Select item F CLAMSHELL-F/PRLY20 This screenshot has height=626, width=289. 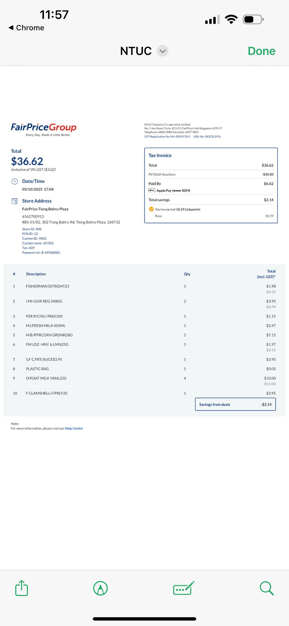point(47,393)
